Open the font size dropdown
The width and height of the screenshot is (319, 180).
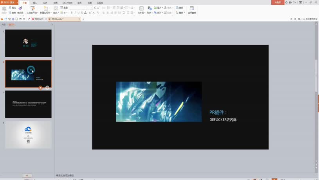(x=92, y=8)
